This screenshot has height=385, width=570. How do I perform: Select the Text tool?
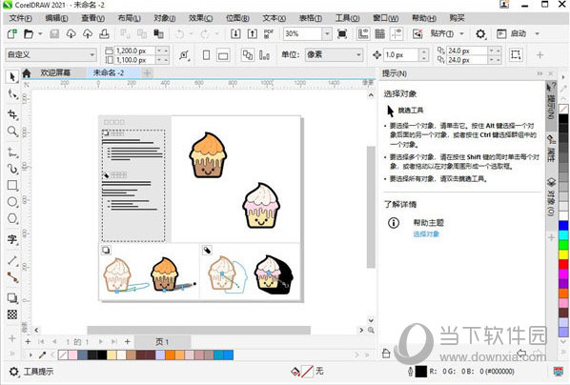click(x=12, y=239)
